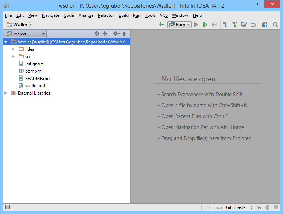Open the Window menu
The image size is (283, 214).
pyautogui.click(x=180, y=15)
